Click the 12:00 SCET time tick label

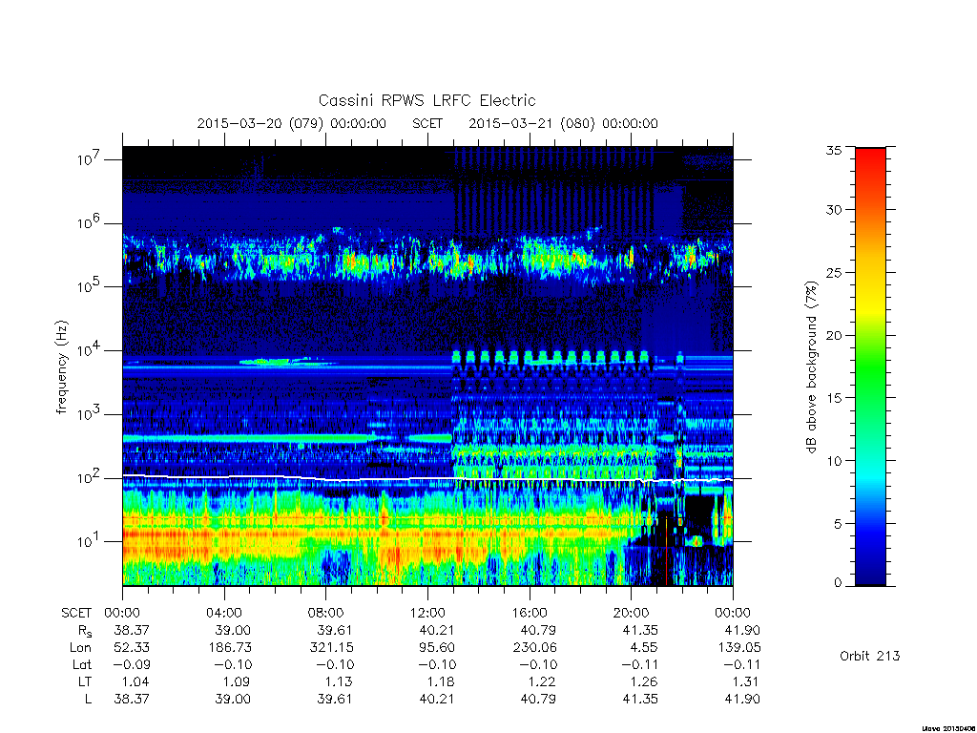(427, 613)
